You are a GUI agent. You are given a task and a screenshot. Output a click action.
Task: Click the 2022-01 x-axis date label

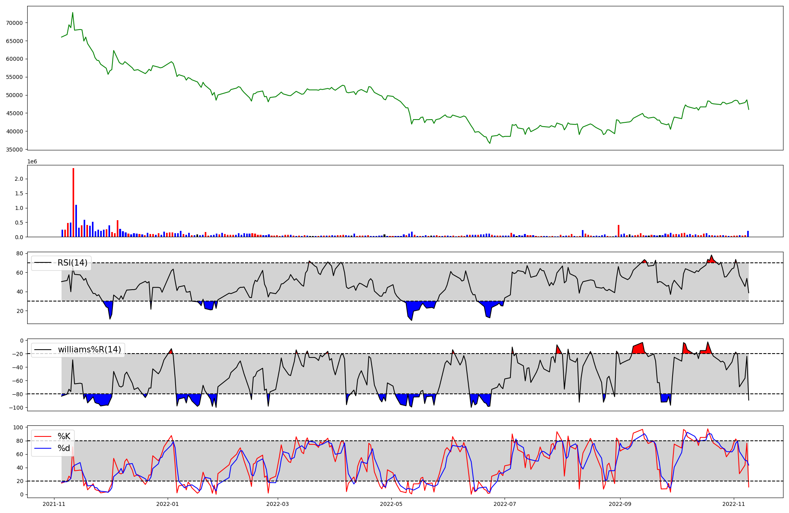point(168,504)
